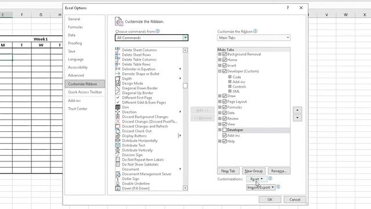Click the Down Fill Down icon
This screenshot has width=371, height=209.
tap(118, 188)
